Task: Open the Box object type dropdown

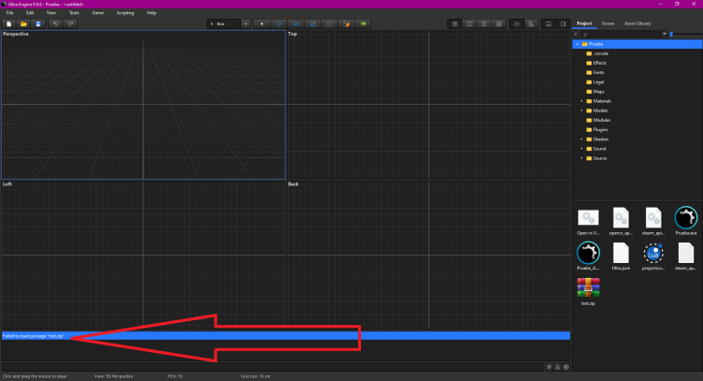Action: click(223, 22)
